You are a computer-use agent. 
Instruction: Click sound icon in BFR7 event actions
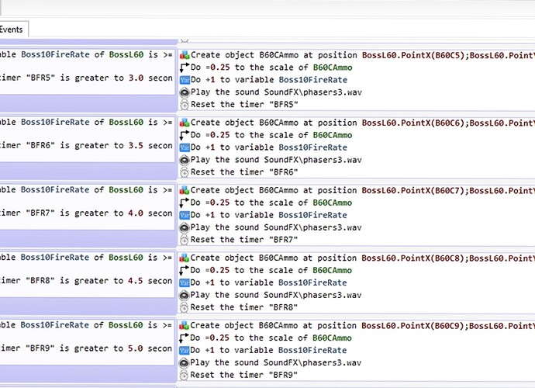185,227
